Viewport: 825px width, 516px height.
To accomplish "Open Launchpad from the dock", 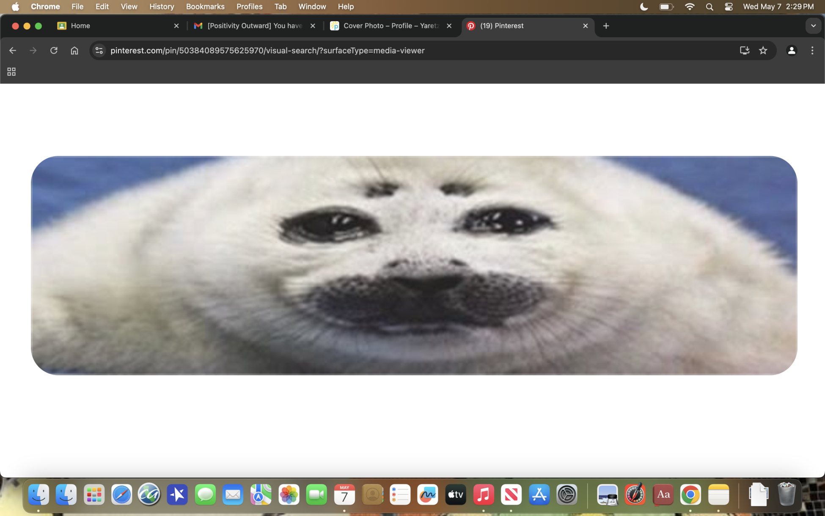I will pos(94,494).
